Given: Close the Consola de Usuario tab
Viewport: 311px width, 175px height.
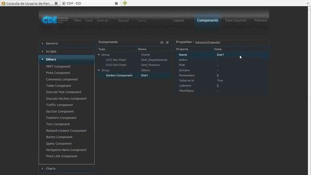Looking at the screenshot, I should tap(56, 3).
